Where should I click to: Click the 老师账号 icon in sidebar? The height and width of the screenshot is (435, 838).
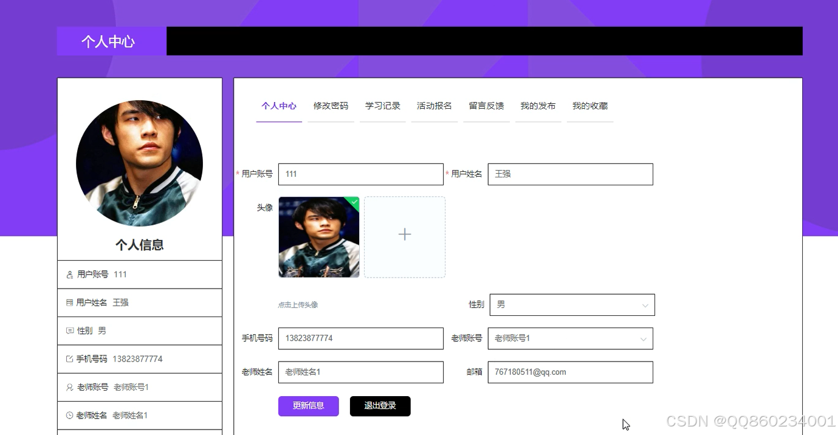click(x=69, y=388)
